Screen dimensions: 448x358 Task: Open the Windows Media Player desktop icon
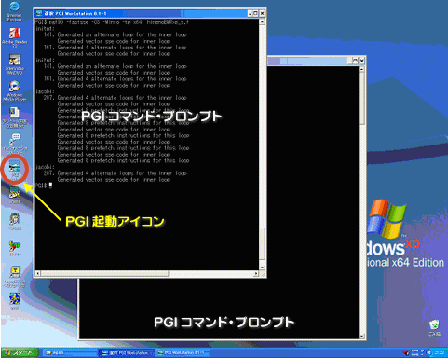[x=15, y=90]
